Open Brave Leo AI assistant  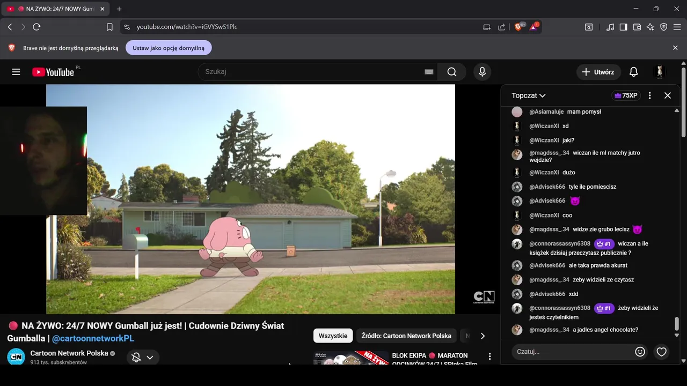pos(651,27)
